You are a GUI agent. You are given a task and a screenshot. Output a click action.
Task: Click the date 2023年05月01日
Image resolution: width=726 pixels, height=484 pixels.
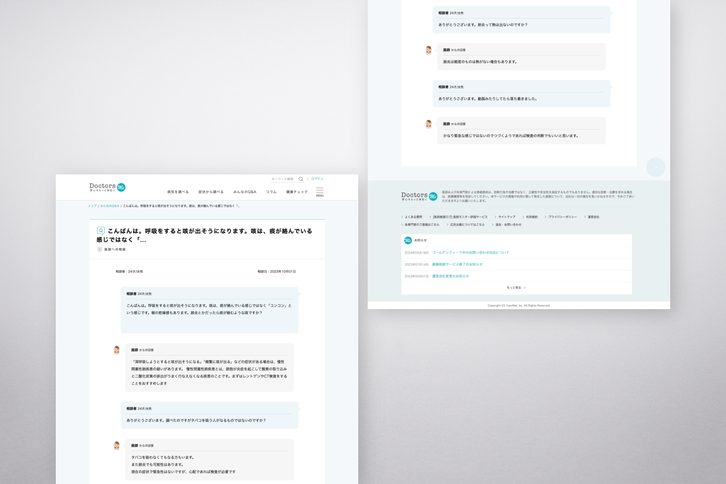[x=416, y=276]
